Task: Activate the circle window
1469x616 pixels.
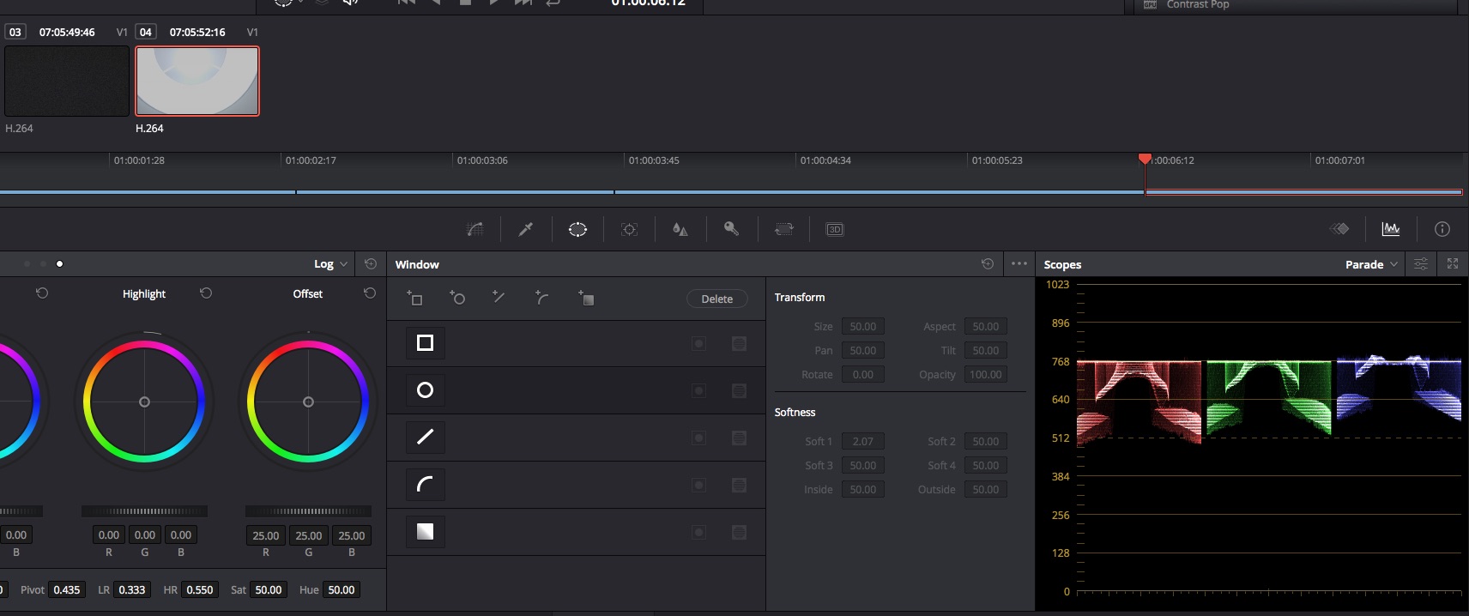Action: click(425, 390)
